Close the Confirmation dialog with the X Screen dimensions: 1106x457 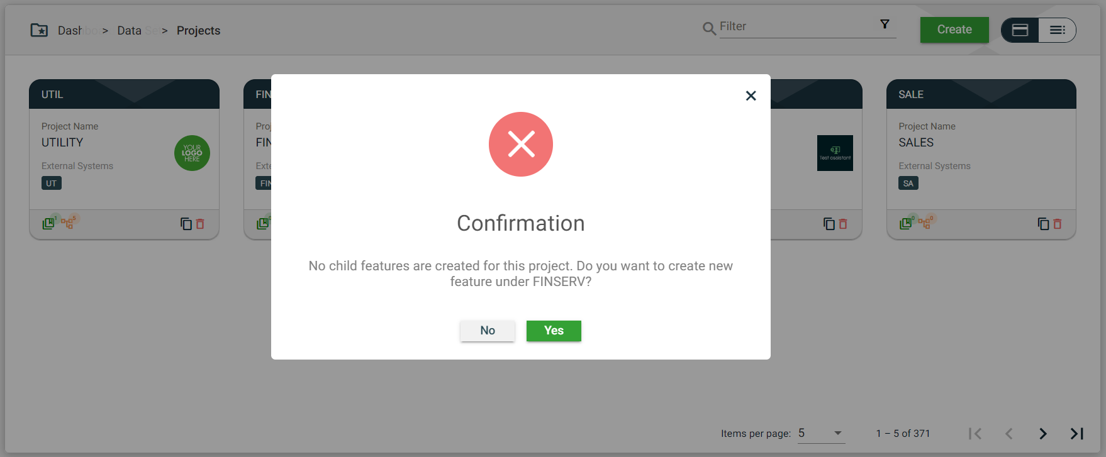(x=751, y=96)
